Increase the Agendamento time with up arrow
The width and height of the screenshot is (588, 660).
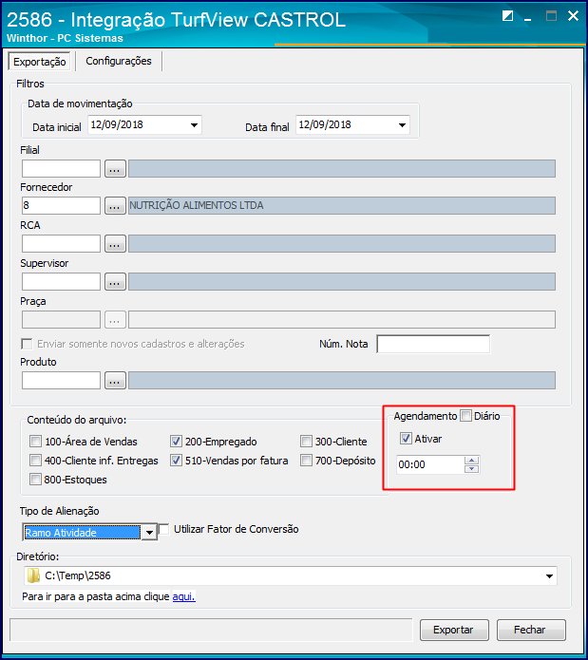(x=472, y=461)
